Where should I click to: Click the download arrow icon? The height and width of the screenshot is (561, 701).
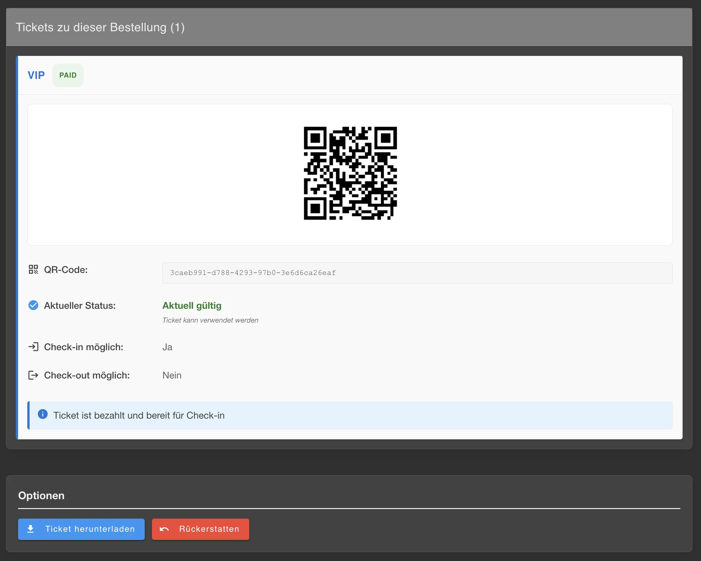click(x=31, y=529)
